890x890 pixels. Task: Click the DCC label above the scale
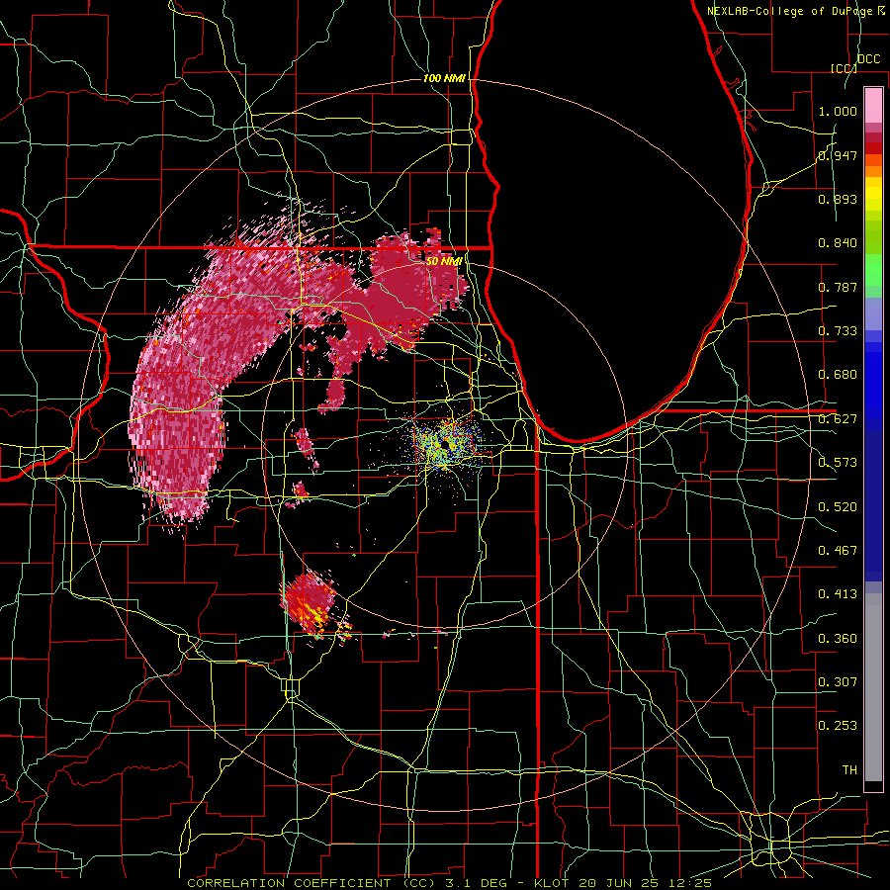click(x=868, y=59)
